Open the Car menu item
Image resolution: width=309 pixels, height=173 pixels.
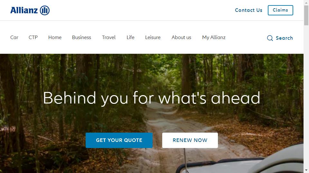[14, 37]
